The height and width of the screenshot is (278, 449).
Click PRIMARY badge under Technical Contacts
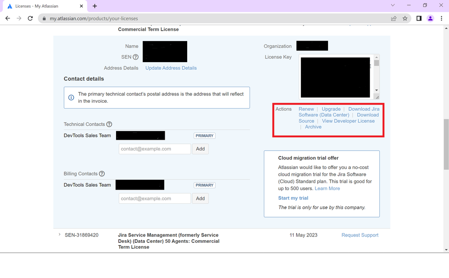(x=204, y=136)
